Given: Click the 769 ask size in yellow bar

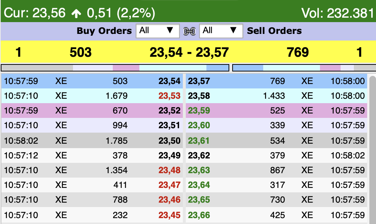Looking at the screenshot, I should pyautogui.click(x=297, y=52).
